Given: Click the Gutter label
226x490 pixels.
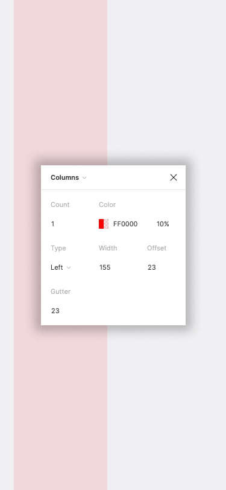Looking at the screenshot, I should coord(60,291).
